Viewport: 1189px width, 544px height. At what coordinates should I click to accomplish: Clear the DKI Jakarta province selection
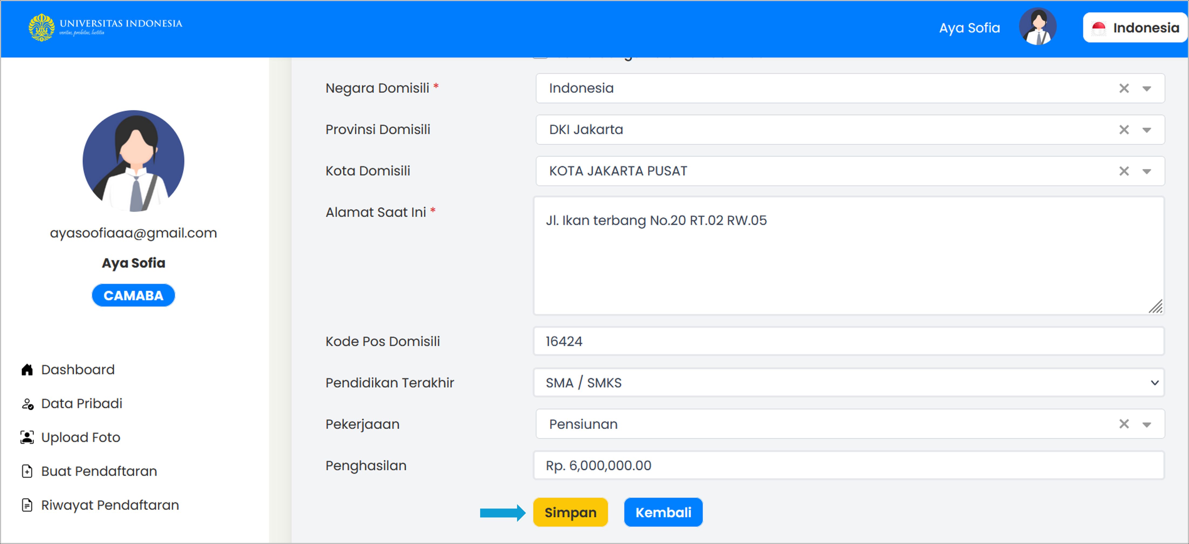pos(1123,130)
